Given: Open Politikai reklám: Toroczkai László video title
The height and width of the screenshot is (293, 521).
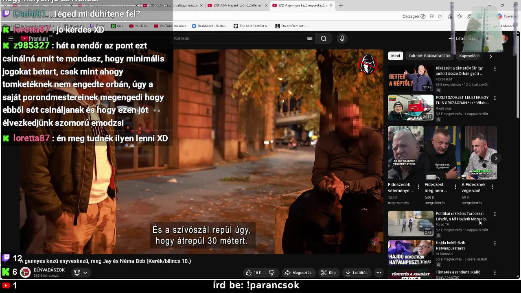Looking at the screenshot, I should click(x=462, y=216).
